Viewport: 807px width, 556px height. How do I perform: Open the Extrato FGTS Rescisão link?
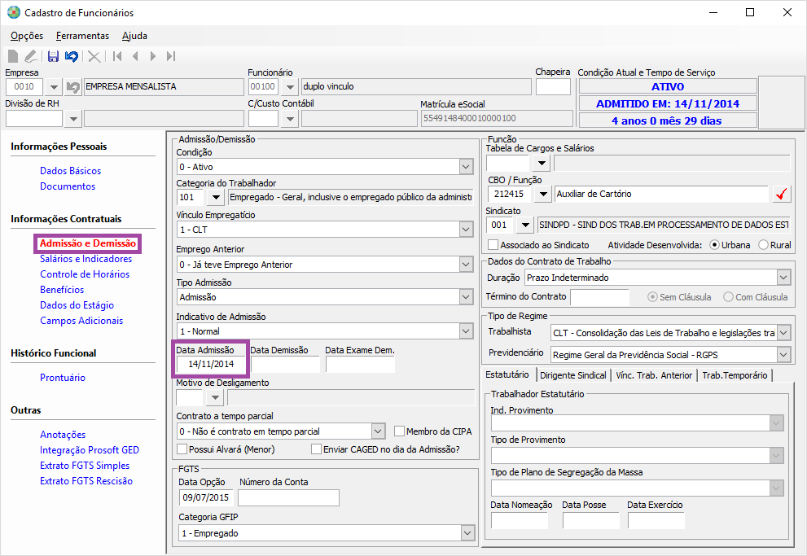[86, 481]
